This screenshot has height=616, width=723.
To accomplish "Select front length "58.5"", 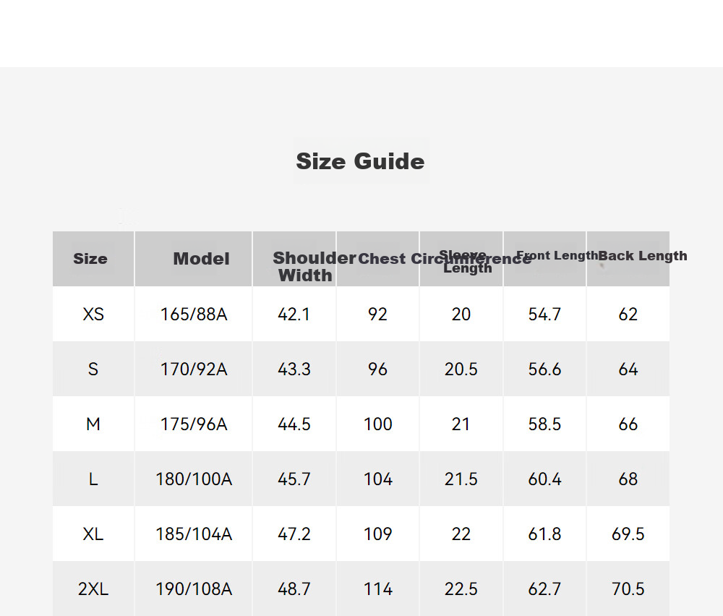I will 544,424.
